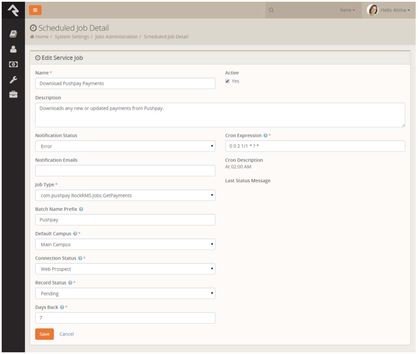Open the Name filter dropdown in top bar
The width and height of the screenshot is (418, 354).
click(347, 10)
